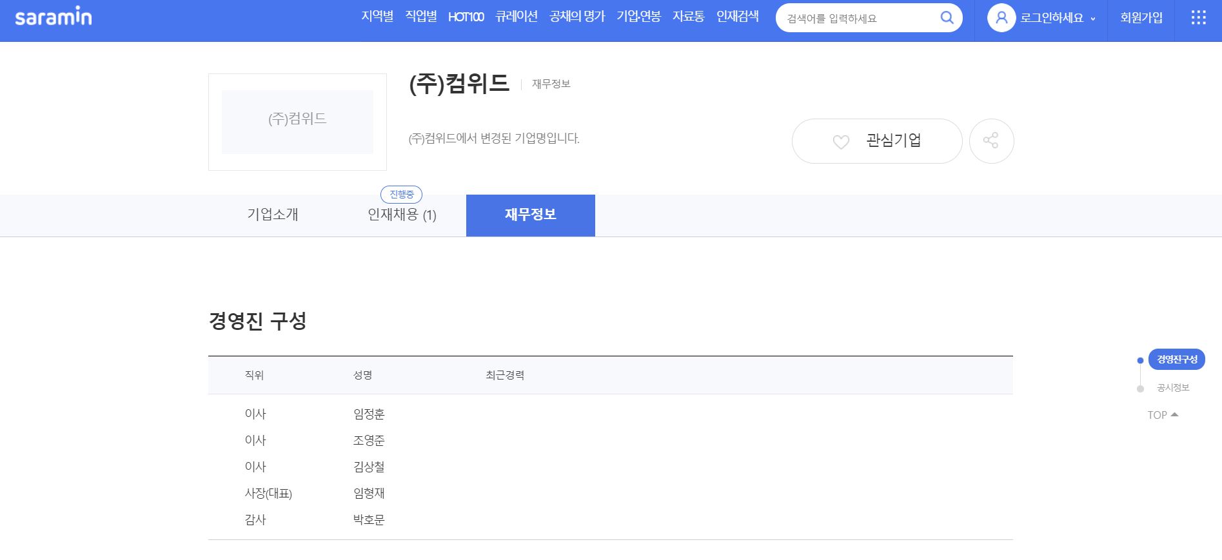Open the 기업연봉 menu
This screenshot has width=1222, height=560.
click(638, 17)
